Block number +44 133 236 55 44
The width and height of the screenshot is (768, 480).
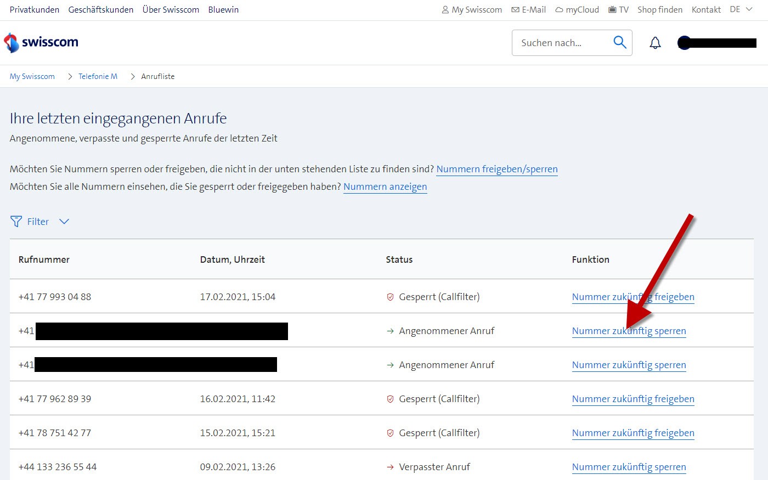click(x=629, y=467)
